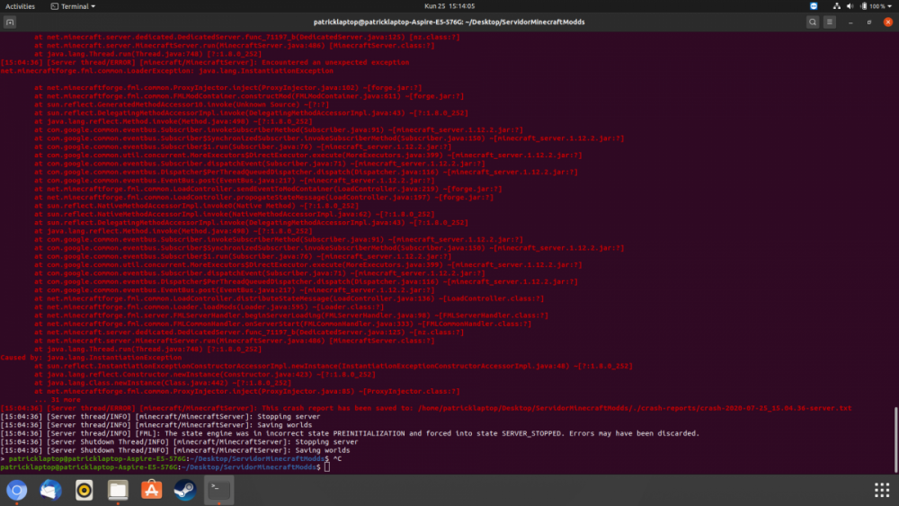
Task: Select the Terminal icon in the dock
Action: tap(219, 490)
